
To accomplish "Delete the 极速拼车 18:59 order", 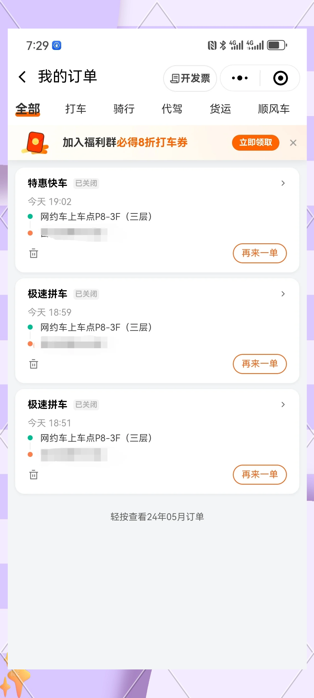I will 34,364.
